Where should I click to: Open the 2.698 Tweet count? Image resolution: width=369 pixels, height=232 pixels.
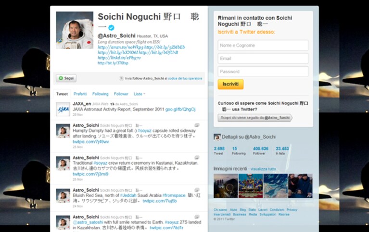[219, 151]
